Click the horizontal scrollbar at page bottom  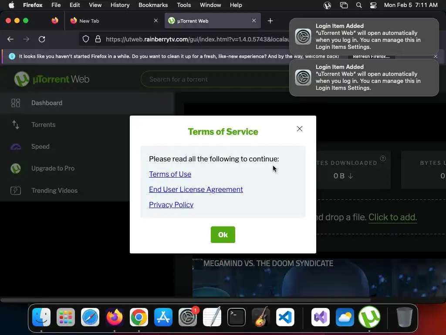point(186,300)
